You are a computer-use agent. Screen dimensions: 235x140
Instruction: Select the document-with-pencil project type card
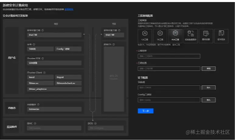(x=206, y=36)
